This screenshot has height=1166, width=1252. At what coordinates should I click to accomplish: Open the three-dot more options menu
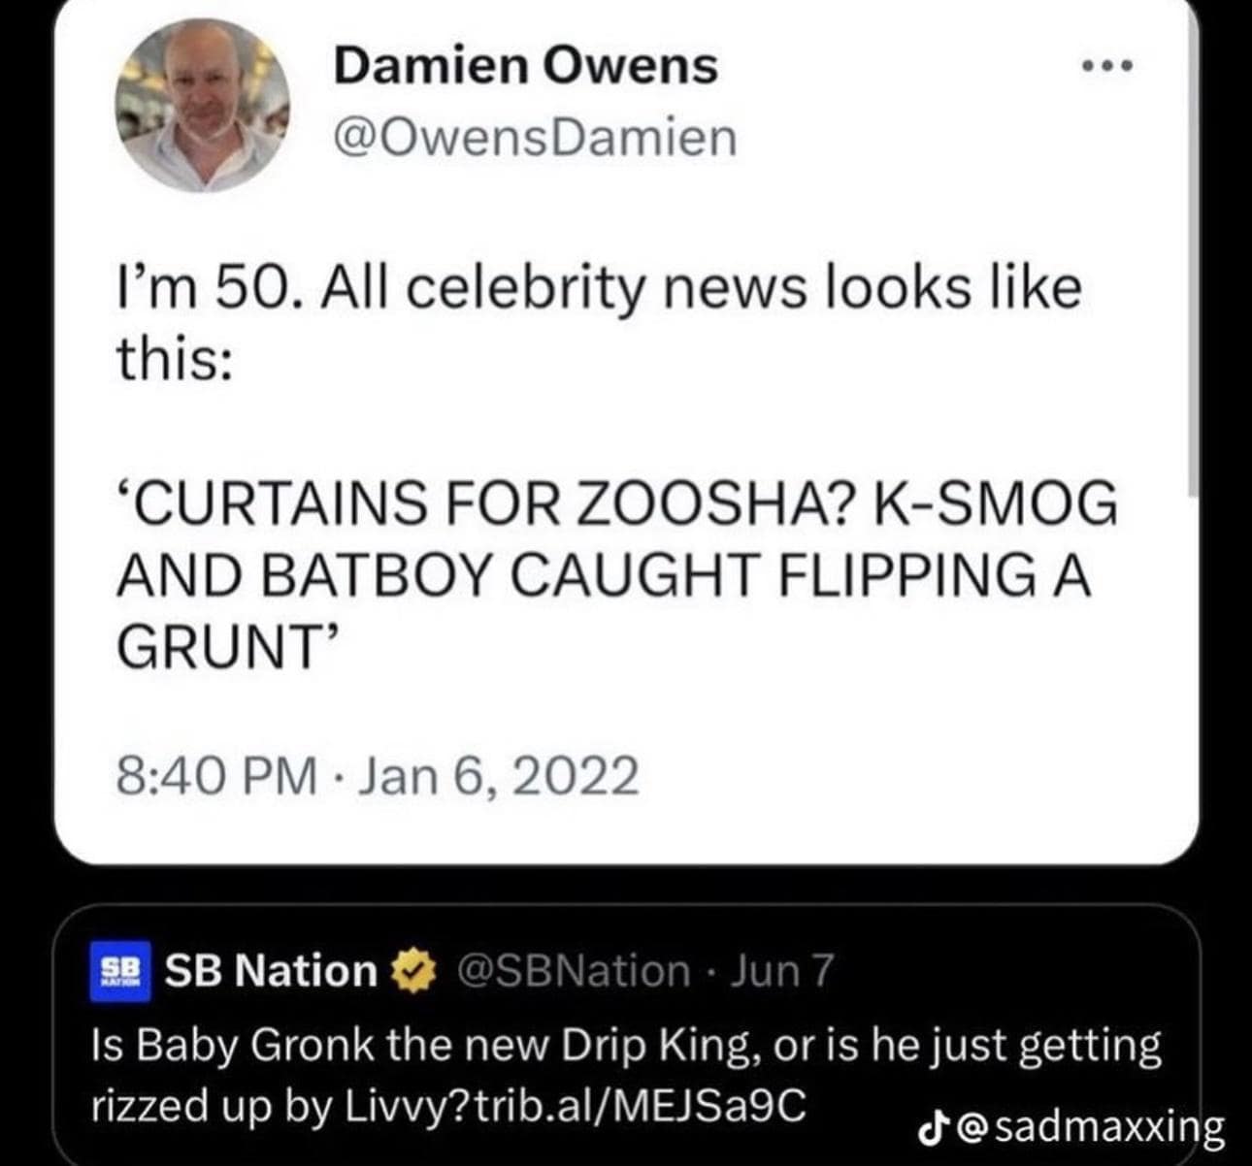point(1106,66)
